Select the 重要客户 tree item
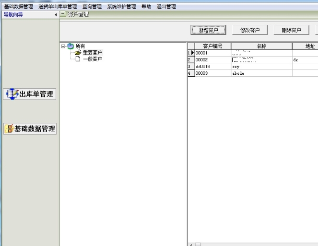The height and width of the screenshot is (246, 318). point(93,53)
